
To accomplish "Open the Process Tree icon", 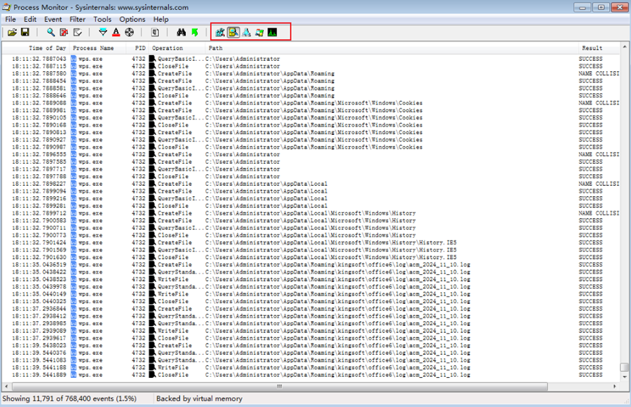I will tap(155, 32).
